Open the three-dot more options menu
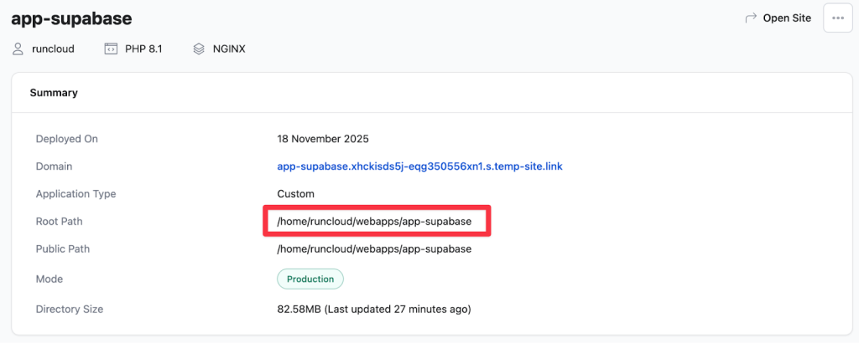The image size is (859, 343). point(837,18)
